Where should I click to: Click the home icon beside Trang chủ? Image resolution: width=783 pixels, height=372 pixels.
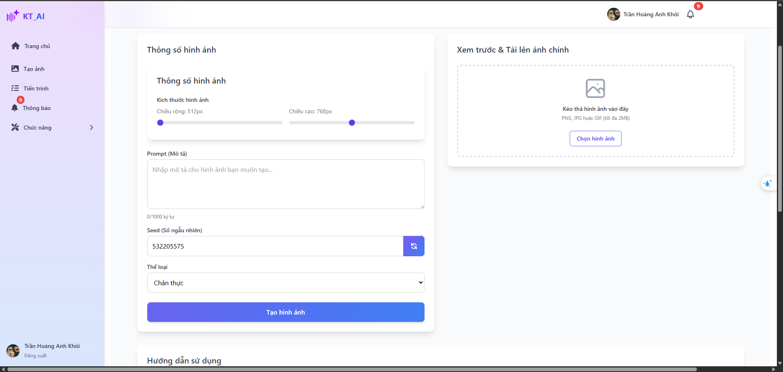coord(15,46)
